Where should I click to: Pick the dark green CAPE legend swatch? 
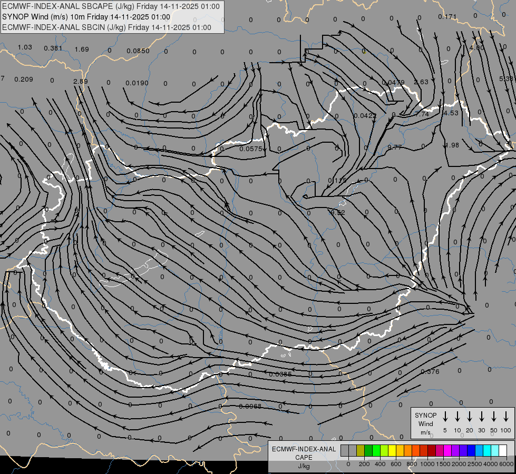pyautogui.click(x=368, y=450)
